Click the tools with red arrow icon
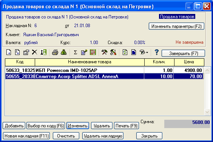 tap(113, 52)
